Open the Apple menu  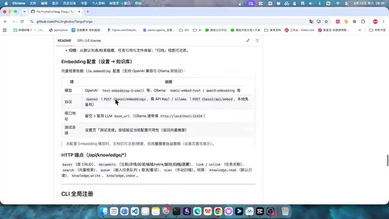click(6, 4)
